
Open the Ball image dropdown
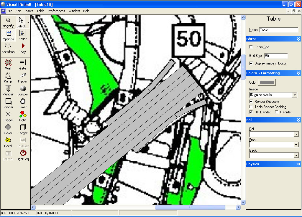click(296, 134)
